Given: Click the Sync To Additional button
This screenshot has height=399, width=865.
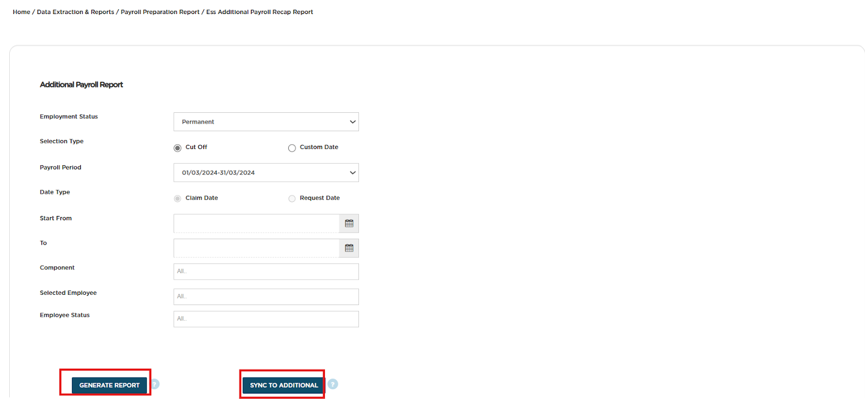Looking at the screenshot, I should click(284, 385).
